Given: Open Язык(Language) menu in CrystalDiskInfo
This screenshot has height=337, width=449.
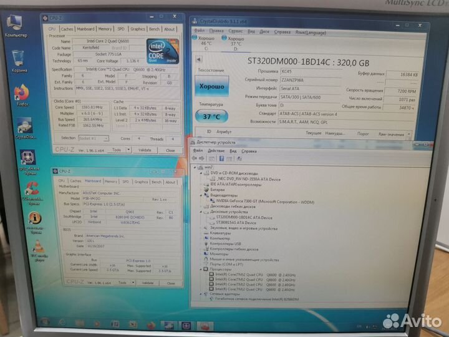Looking at the screenshot, I should click(x=311, y=32).
